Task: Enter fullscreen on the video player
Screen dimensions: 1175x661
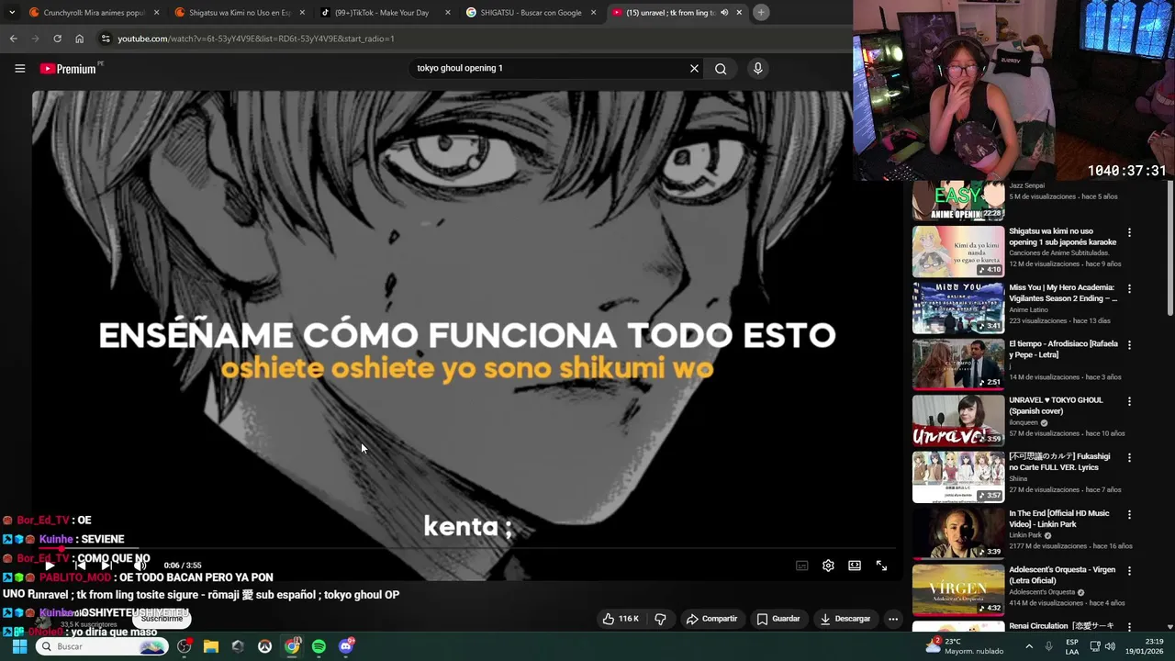Action: tap(881, 566)
